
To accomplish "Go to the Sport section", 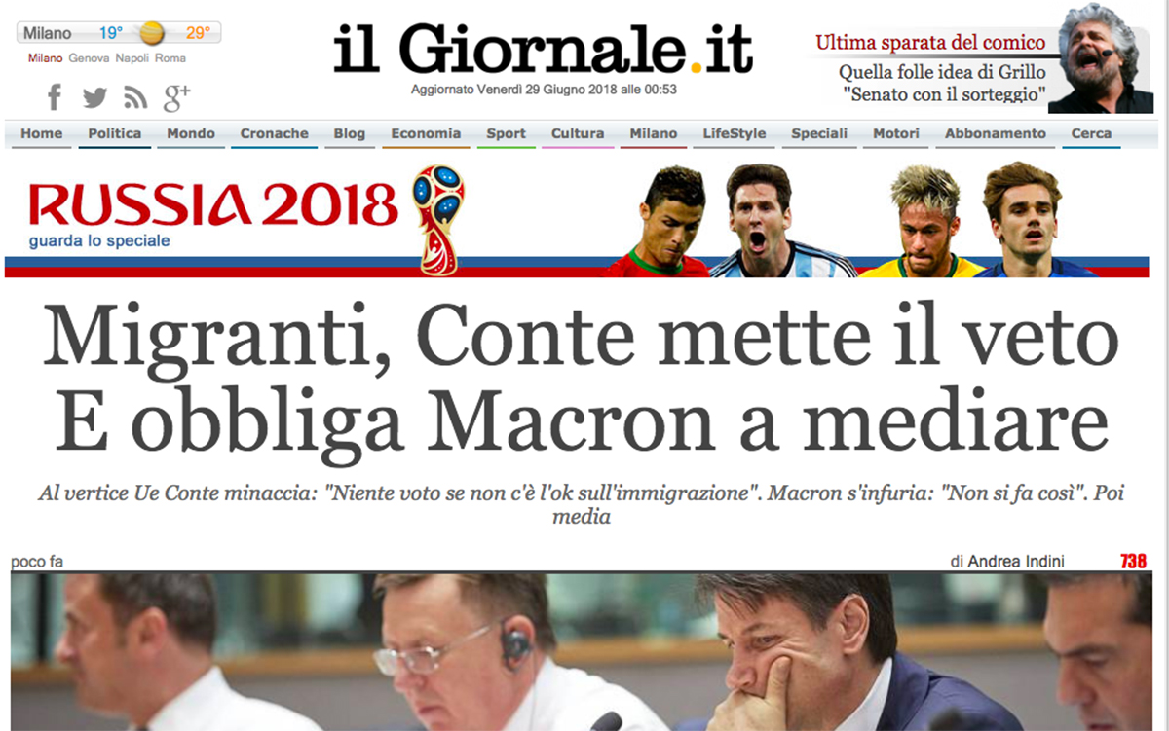I will [x=507, y=134].
